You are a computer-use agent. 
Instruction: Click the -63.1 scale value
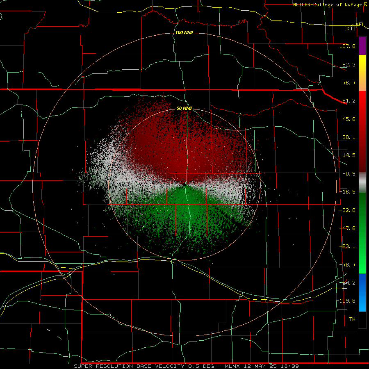(348, 246)
